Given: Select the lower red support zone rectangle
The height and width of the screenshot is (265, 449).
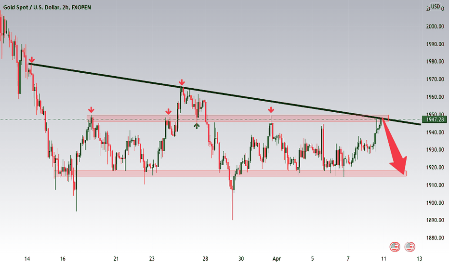Looking at the screenshot, I should tap(230, 173).
